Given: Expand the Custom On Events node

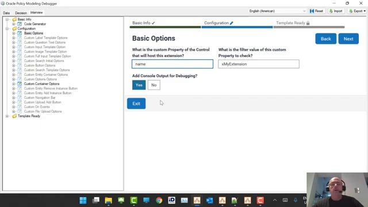Looking at the screenshot, I should (13, 107).
